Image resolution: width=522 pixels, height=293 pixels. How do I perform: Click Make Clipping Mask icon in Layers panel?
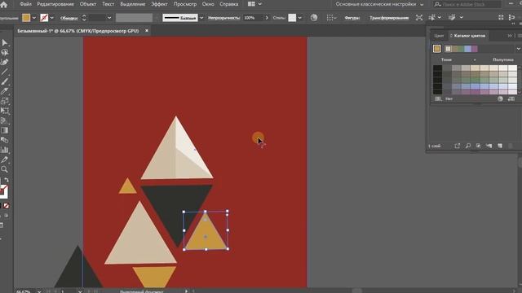[479, 146]
